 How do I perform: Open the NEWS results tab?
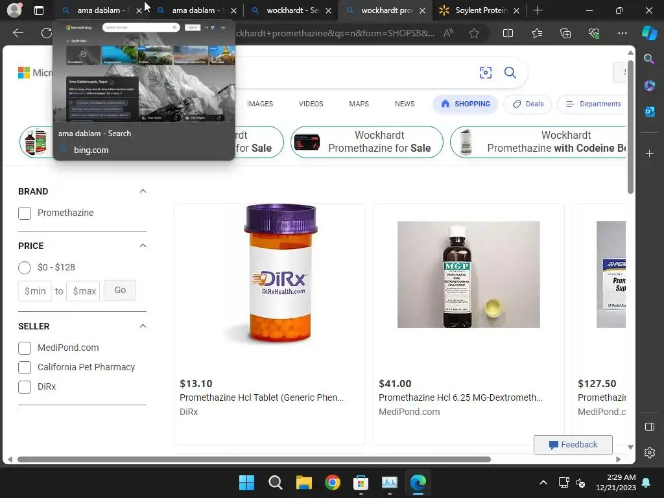[x=405, y=104]
